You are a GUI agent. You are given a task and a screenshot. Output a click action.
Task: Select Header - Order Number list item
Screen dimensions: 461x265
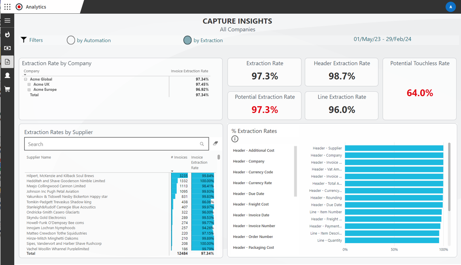coord(253,237)
